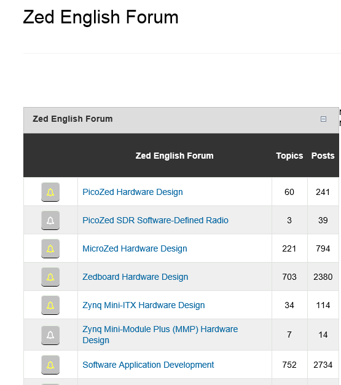This screenshot has height=385, width=341.
Task: Click the Software Application Development bell icon
Action: 50,365
